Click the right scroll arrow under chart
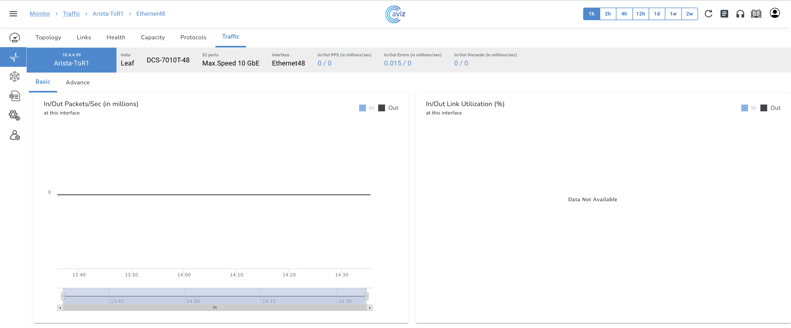Screen dimensions: 791x328 click(x=370, y=308)
